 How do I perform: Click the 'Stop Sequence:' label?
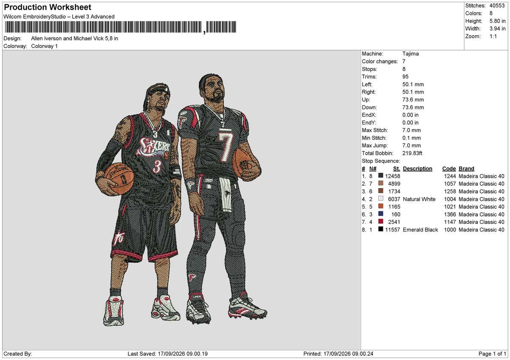(381, 161)
